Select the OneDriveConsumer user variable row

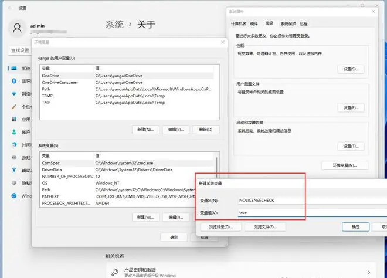(x=127, y=83)
